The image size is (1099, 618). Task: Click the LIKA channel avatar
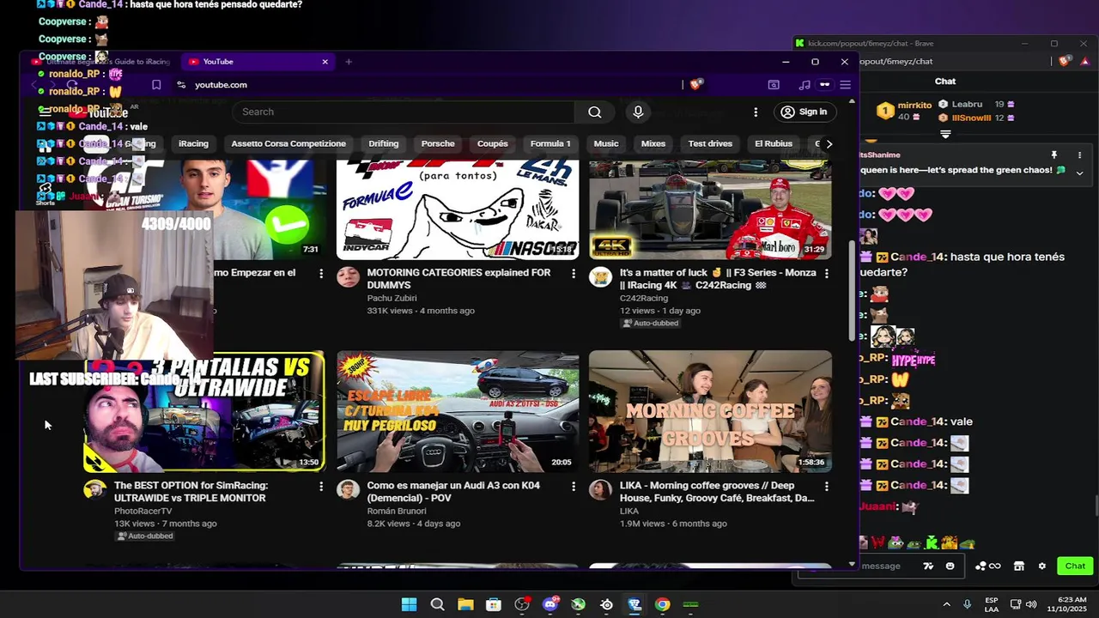tap(600, 489)
